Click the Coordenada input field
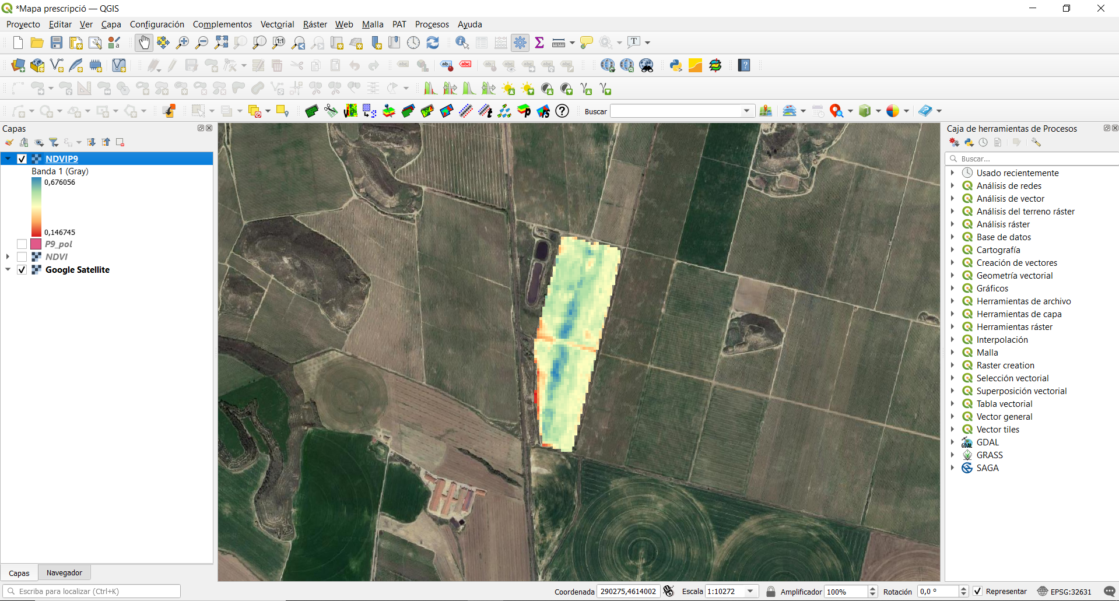This screenshot has height=601, width=1119. 629,592
